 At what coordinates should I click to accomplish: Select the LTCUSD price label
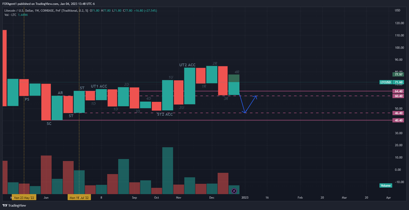click(x=386, y=82)
